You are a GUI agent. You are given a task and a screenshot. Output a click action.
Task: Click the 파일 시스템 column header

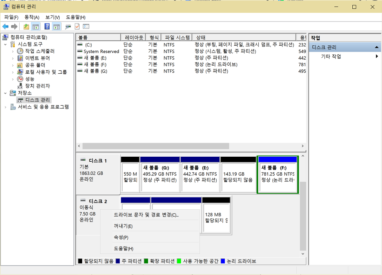pos(177,38)
